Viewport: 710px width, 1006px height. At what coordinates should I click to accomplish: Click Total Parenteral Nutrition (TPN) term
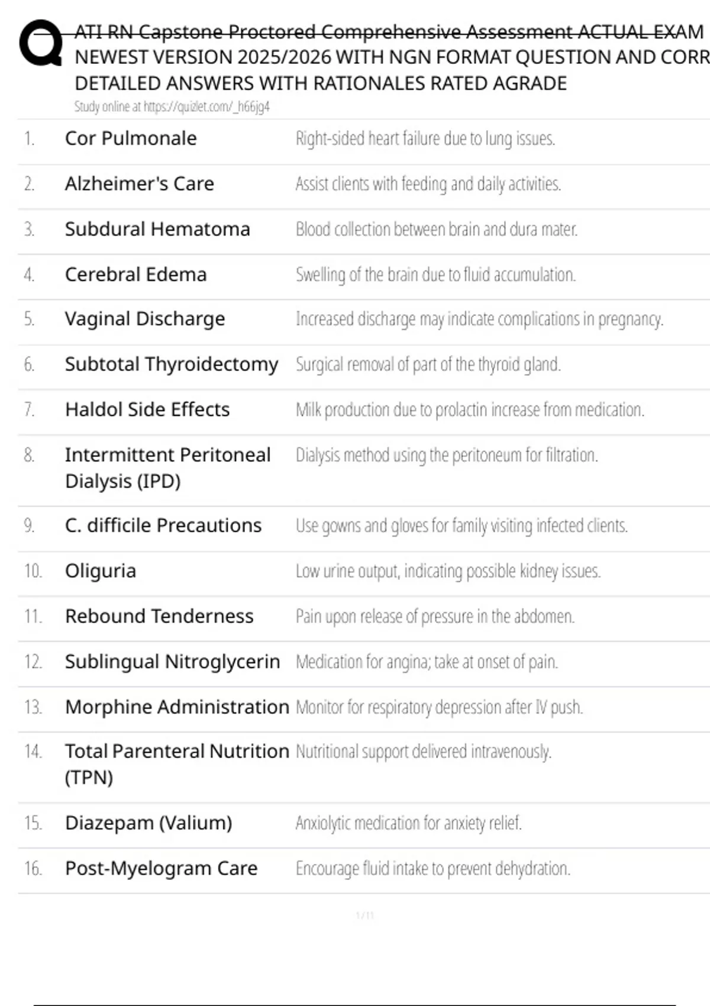(177, 764)
